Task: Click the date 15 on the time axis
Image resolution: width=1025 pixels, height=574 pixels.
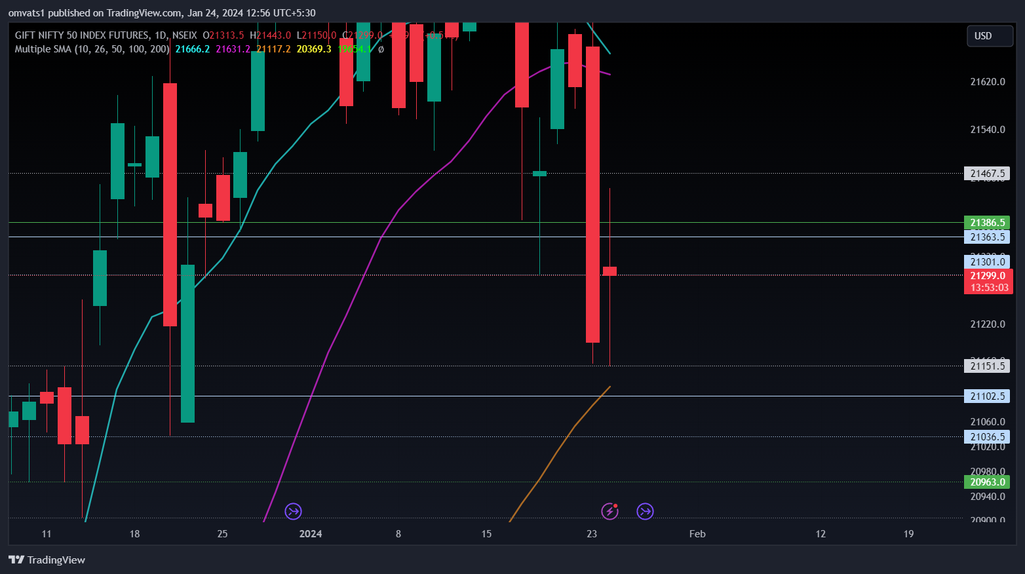Action: coord(486,534)
